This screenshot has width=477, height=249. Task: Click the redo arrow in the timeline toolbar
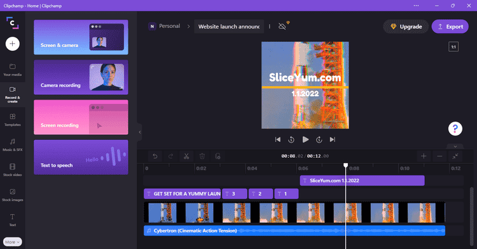click(170, 156)
